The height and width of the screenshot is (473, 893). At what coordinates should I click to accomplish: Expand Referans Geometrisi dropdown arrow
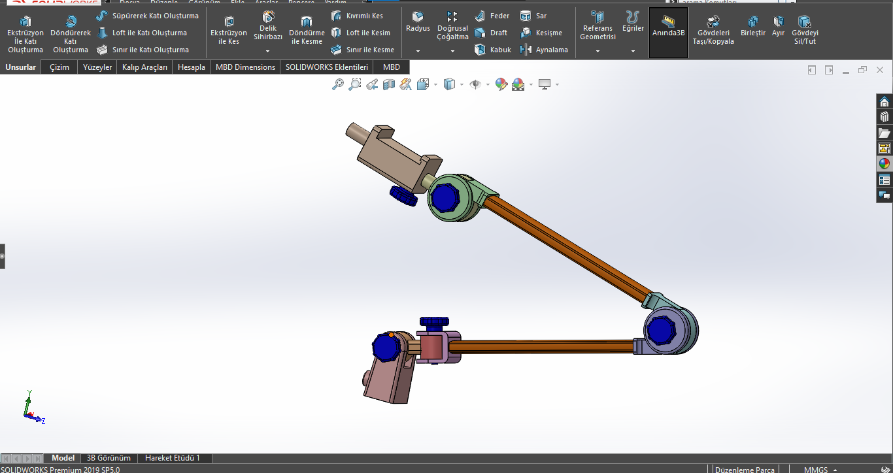tap(598, 51)
